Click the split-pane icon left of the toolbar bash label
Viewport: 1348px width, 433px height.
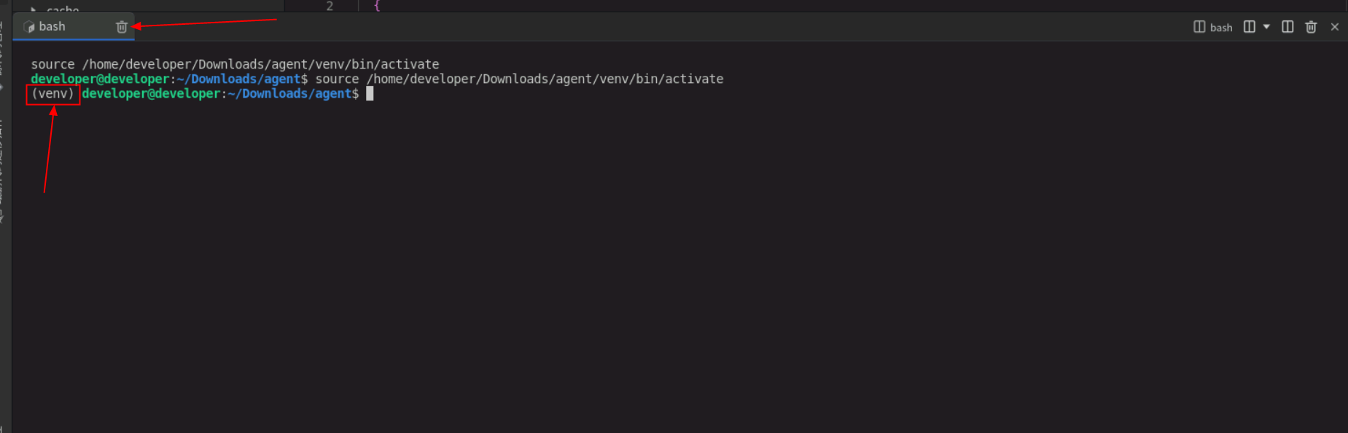tap(1199, 27)
